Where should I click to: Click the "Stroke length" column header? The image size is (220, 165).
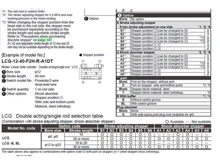[x=81, y=131]
